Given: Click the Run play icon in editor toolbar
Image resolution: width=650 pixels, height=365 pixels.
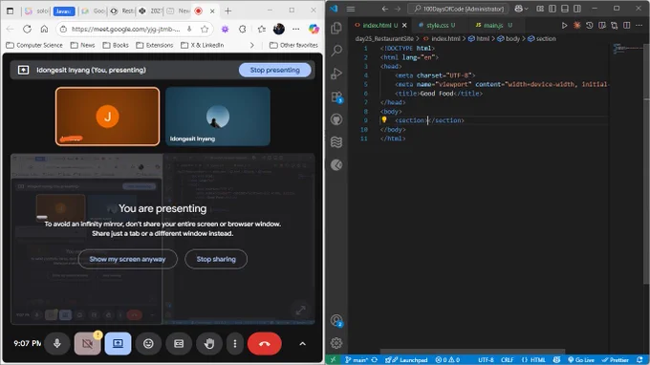Looking at the screenshot, I should [x=564, y=26].
